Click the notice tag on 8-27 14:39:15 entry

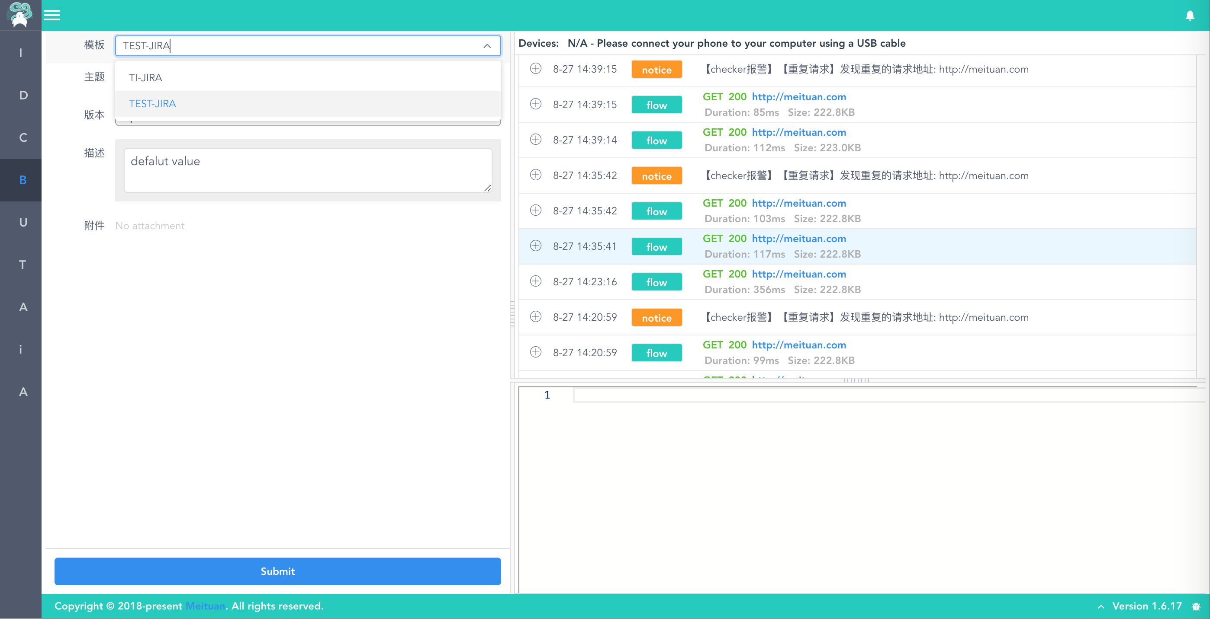[656, 70]
